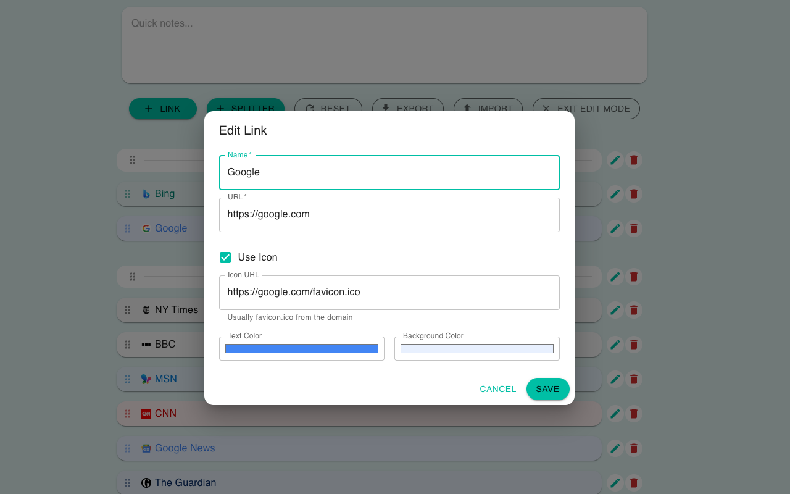790x494 pixels.
Task: Click into the Quick notes text area
Action: click(x=385, y=45)
